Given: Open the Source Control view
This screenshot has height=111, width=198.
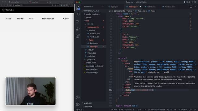Looking at the screenshot, I should point(78,22).
